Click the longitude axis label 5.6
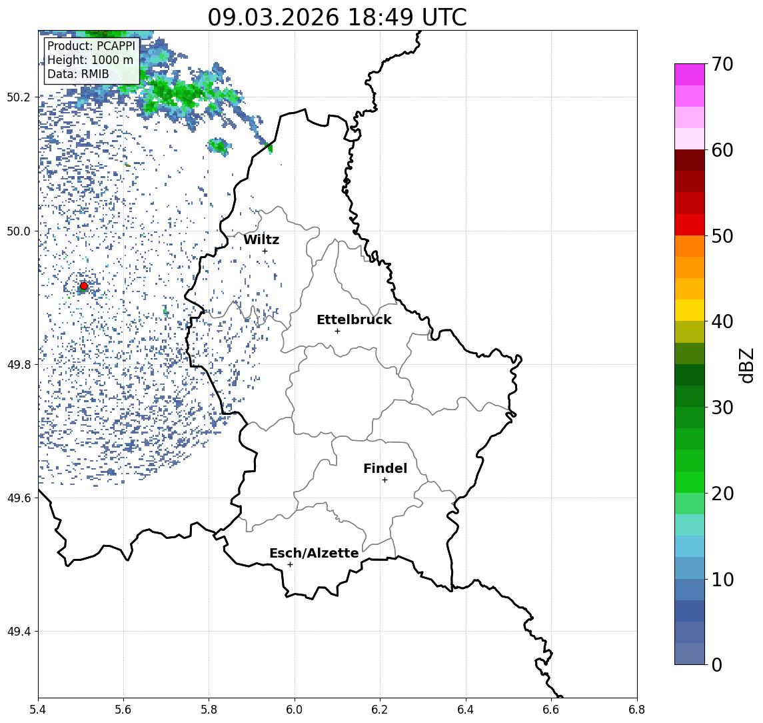The width and height of the screenshot is (763, 723). point(123,710)
